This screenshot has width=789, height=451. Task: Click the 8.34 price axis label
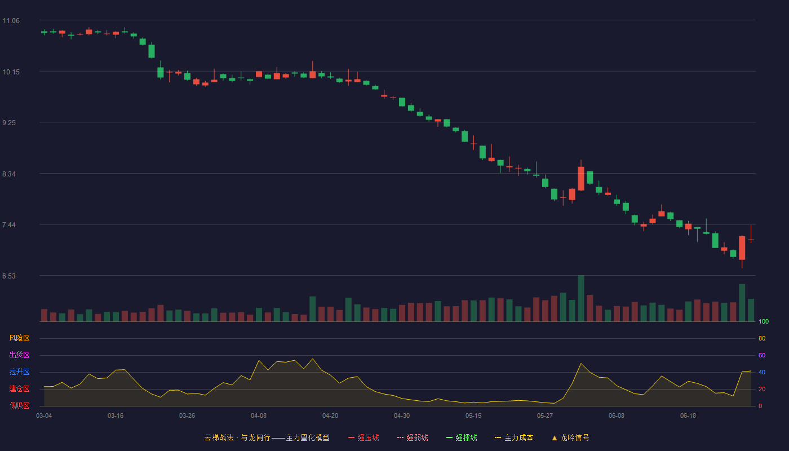[9, 174]
